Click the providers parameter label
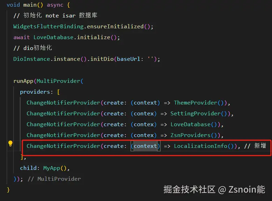272x201 pixels. [35, 92]
